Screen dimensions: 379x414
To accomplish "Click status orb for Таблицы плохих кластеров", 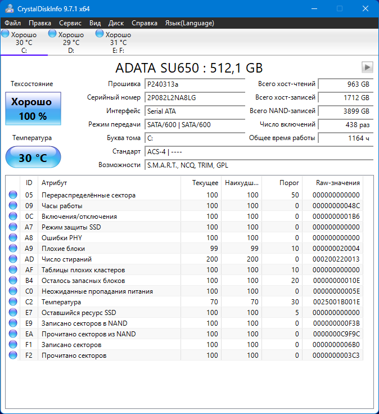I will click(x=13, y=269).
